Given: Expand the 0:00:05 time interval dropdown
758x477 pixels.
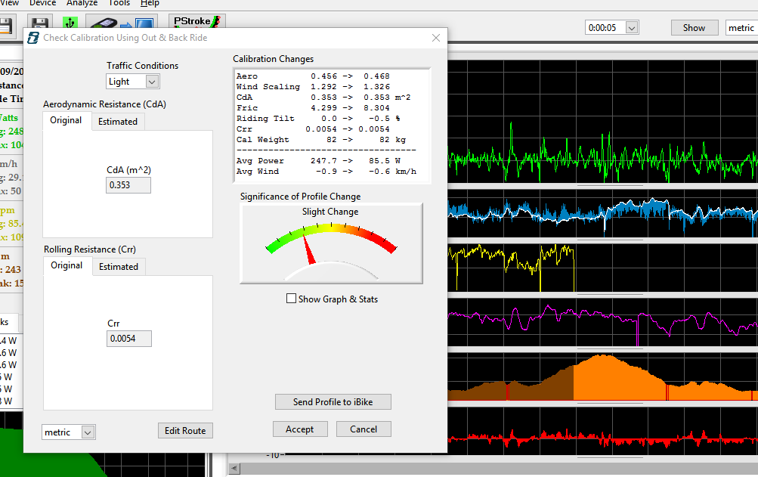Looking at the screenshot, I should 631,28.
